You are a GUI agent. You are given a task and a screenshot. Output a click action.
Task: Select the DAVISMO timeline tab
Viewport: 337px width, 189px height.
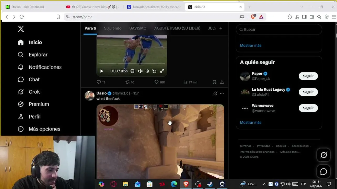[138, 28]
